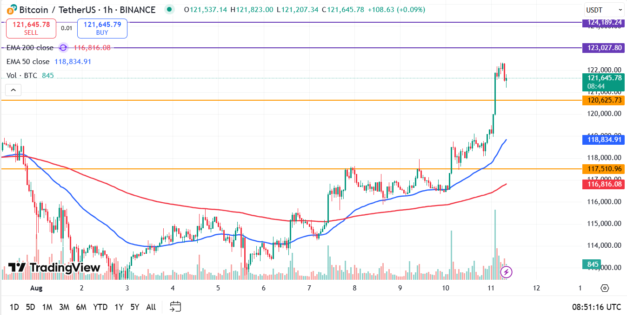627x315 pixels.
Task: Click the 117,510.96 orange price label
Action: (x=604, y=169)
